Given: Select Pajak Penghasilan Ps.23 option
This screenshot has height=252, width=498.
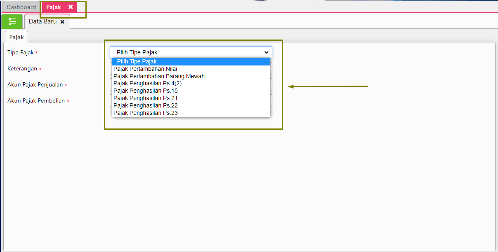Looking at the screenshot, I should [146, 113].
